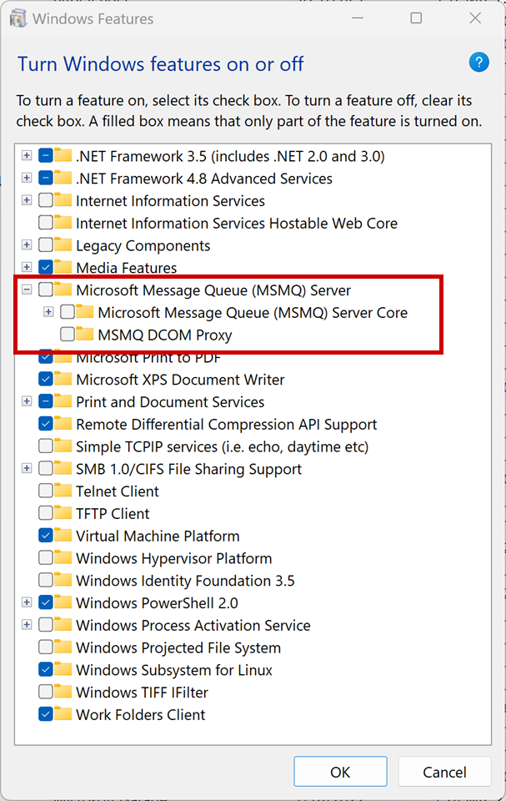Uncheck Windows Subsystem for Linux

click(x=46, y=670)
